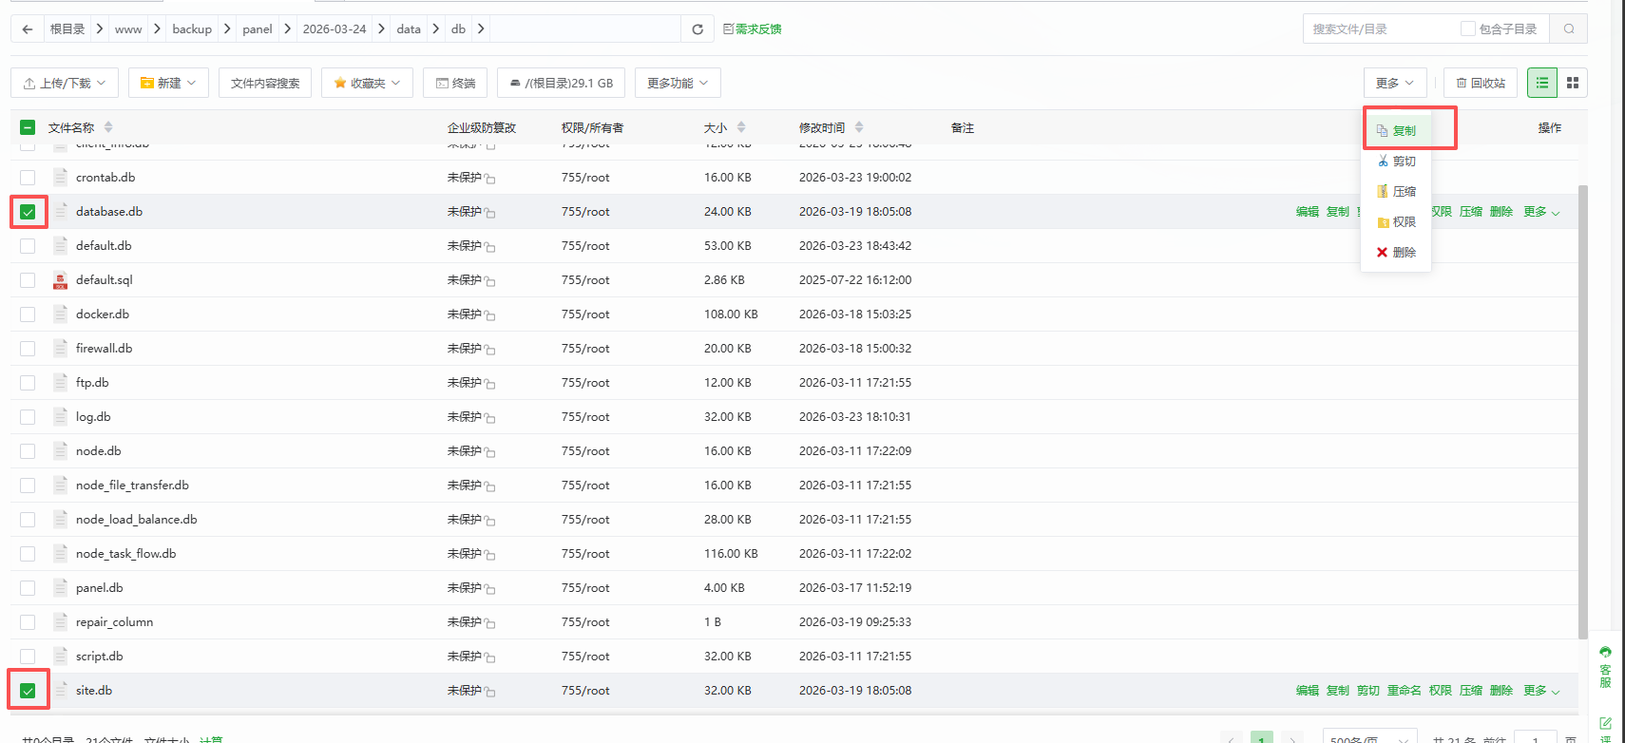Switch to grid view layout
Viewport: 1625px width, 743px height.
pyautogui.click(x=1573, y=84)
